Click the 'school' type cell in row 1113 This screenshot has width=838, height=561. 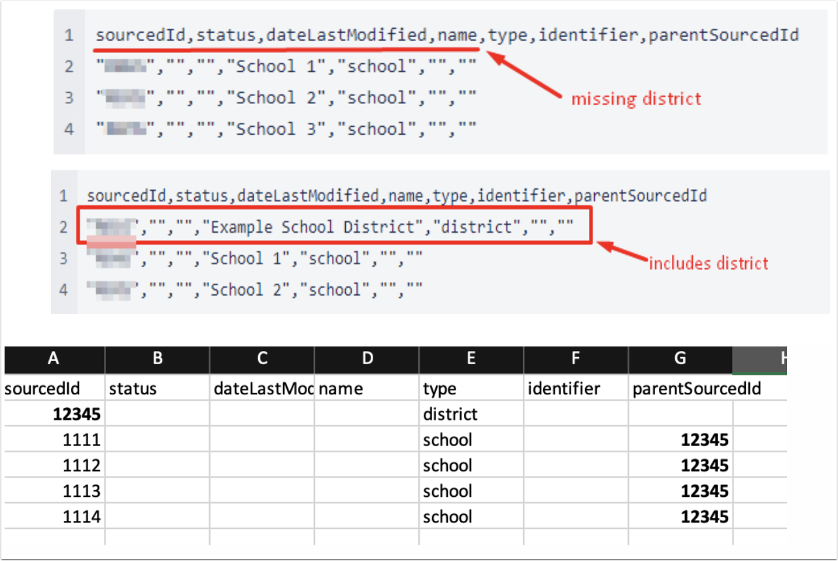[x=472, y=491]
